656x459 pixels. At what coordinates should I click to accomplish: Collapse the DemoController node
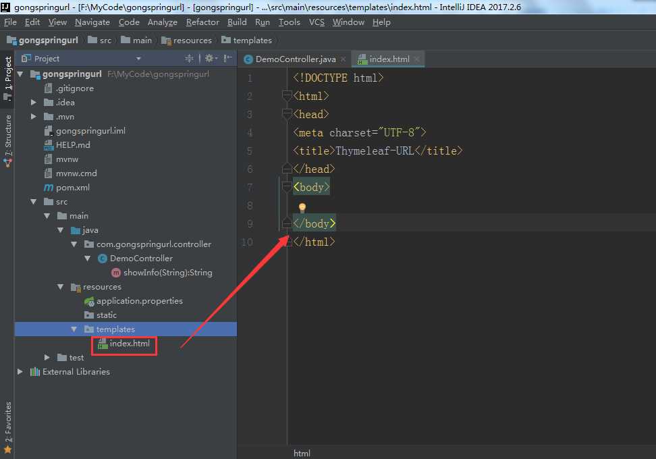point(87,258)
